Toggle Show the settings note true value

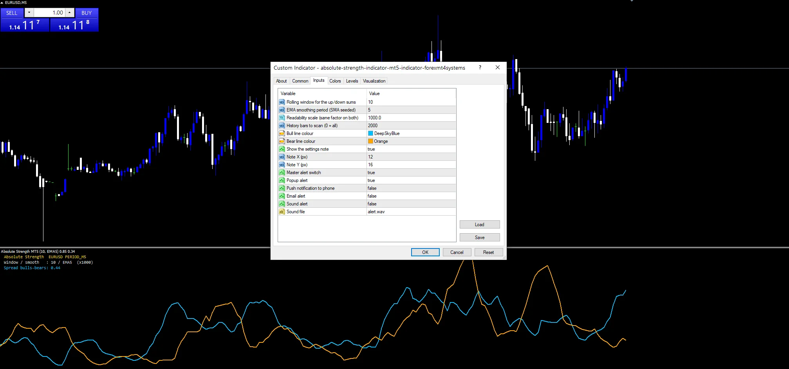(x=411, y=149)
